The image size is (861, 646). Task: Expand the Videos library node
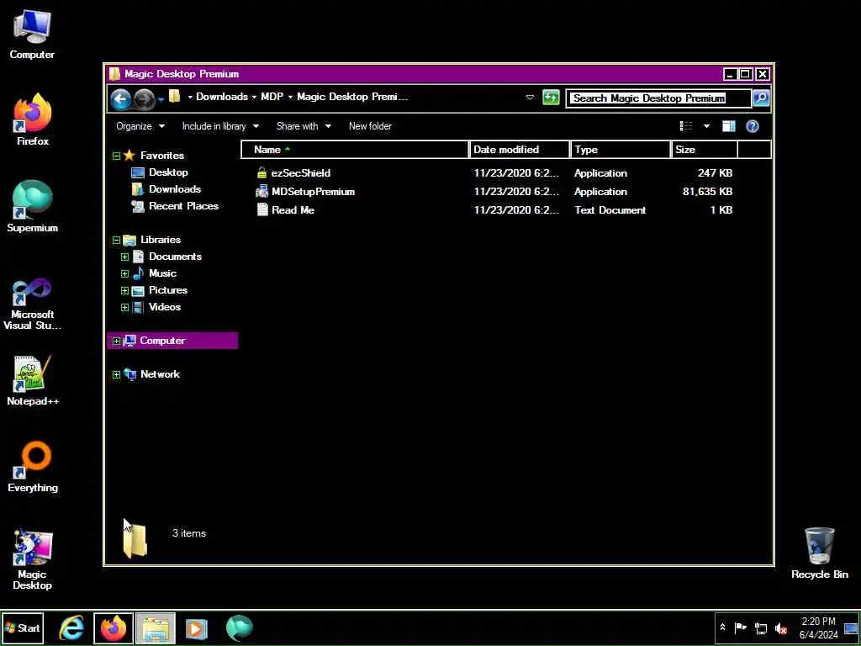tap(124, 308)
